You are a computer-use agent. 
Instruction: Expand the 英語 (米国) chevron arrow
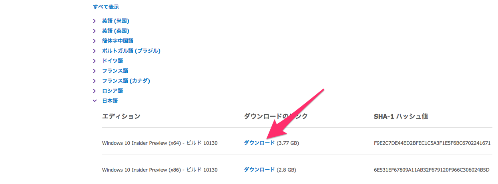pyautogui.click(x=94, y=21)
